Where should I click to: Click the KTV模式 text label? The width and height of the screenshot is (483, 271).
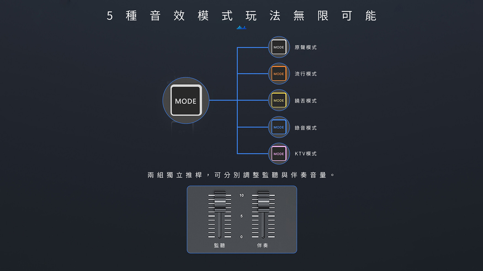(x=306, y=154)
